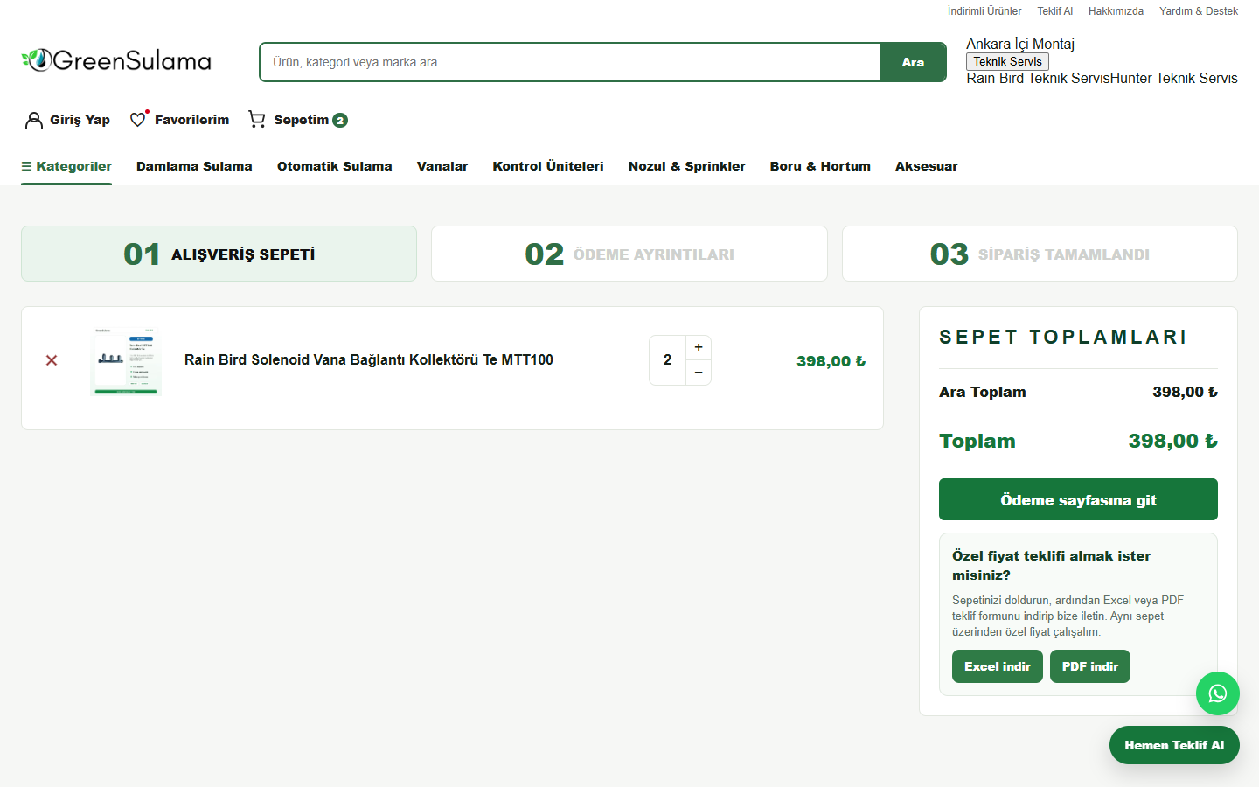Open Kontrol Üniteleri category
Image resolution: width=1259 pixels, height=787 pixels.
[x=548, y=166]
